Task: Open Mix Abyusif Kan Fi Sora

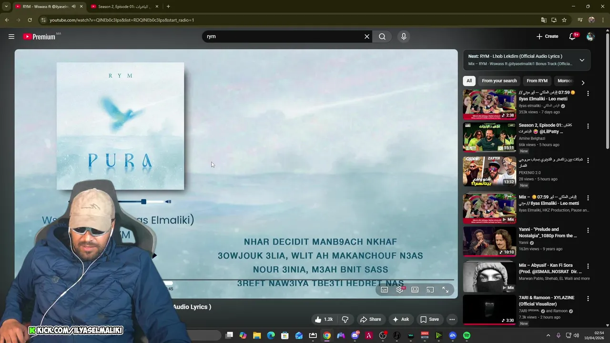Action: (x=489, y=277)
